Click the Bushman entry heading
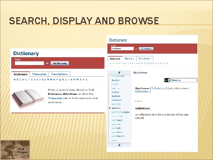This screenshot has width=213, height=160. (140, 73)
